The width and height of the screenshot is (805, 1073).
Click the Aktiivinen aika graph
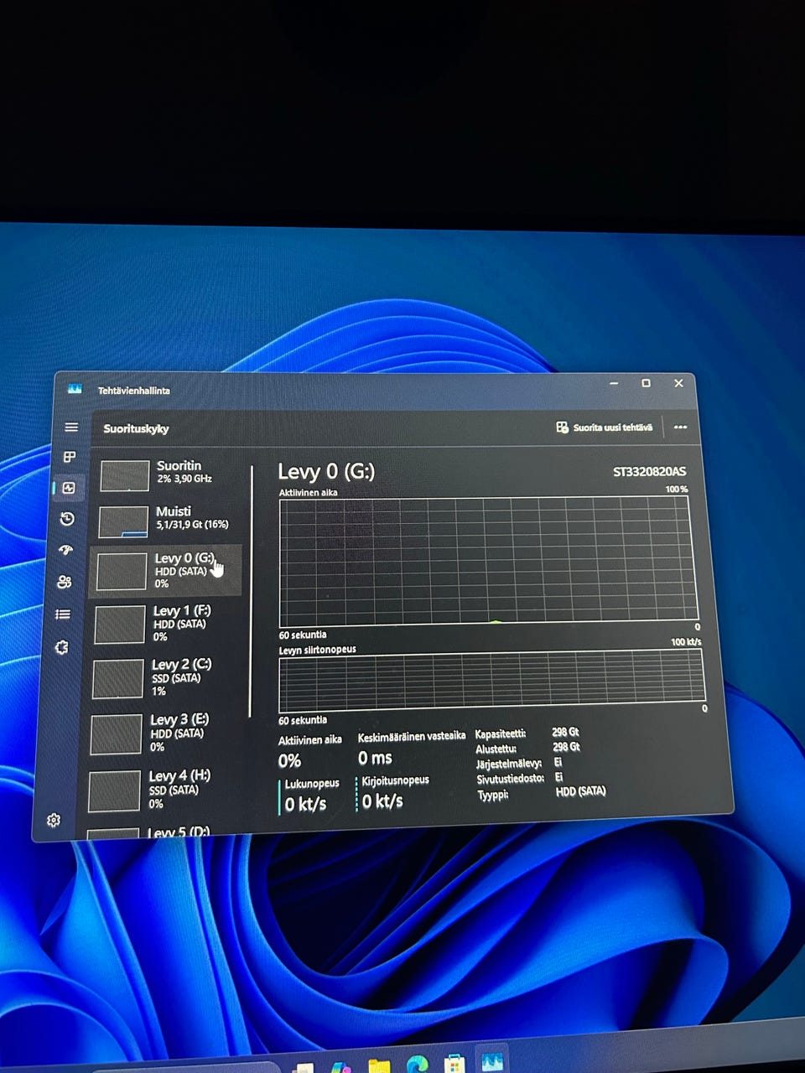tap(488, 560)
